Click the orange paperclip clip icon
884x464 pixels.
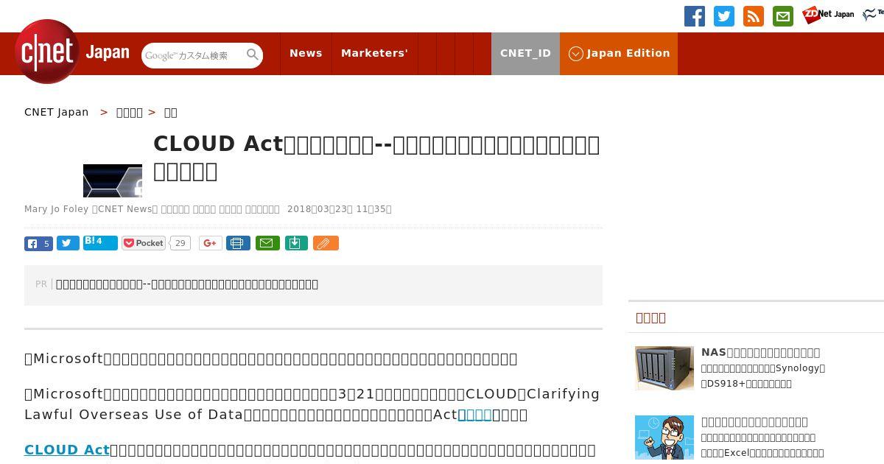tap(326, 243)
